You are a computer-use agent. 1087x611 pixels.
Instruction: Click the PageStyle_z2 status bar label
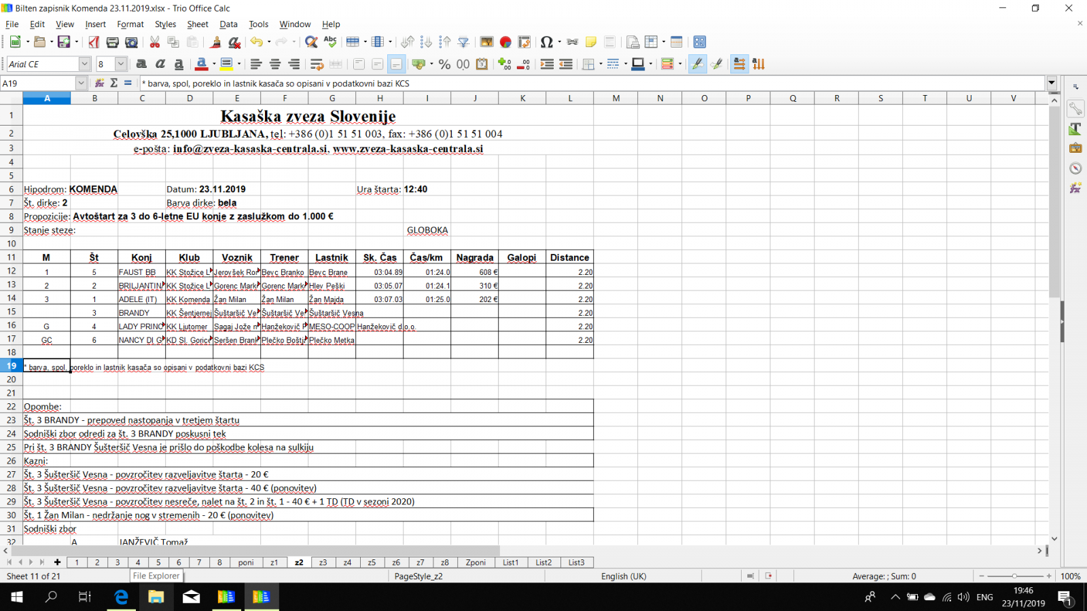point(418,576)
